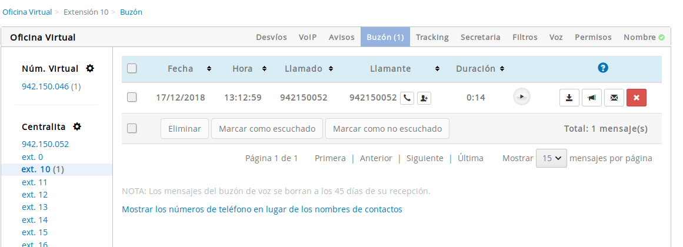683x247 pixels.
Task: Select ext. 12 in the Centralita list
Action: pyautogui.click(x=35, y=195)
